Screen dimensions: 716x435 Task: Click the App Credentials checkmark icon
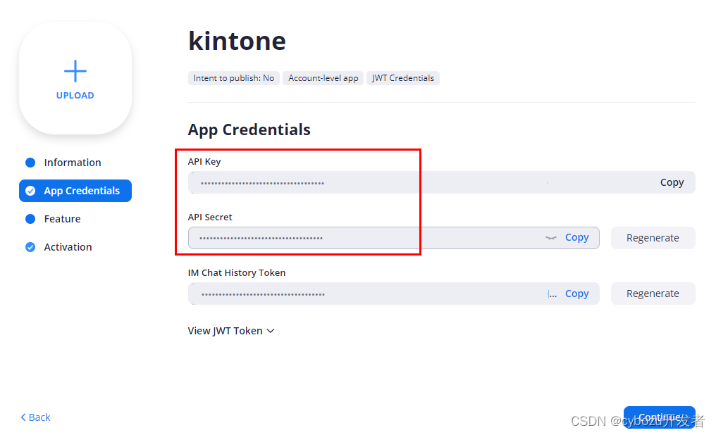point(30,191)
